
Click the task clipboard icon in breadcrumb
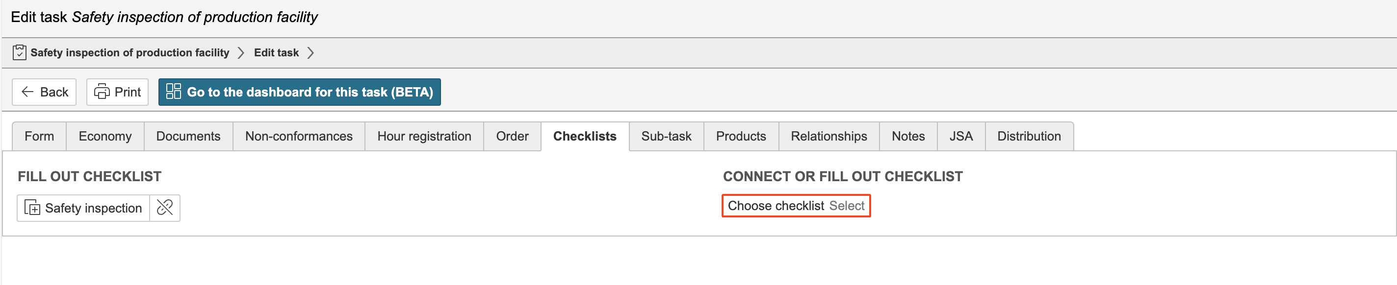click(x=19, y=52)
